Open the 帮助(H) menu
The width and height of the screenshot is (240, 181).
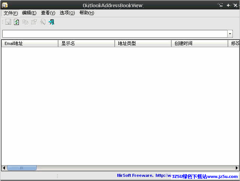[x=87, y=13]
